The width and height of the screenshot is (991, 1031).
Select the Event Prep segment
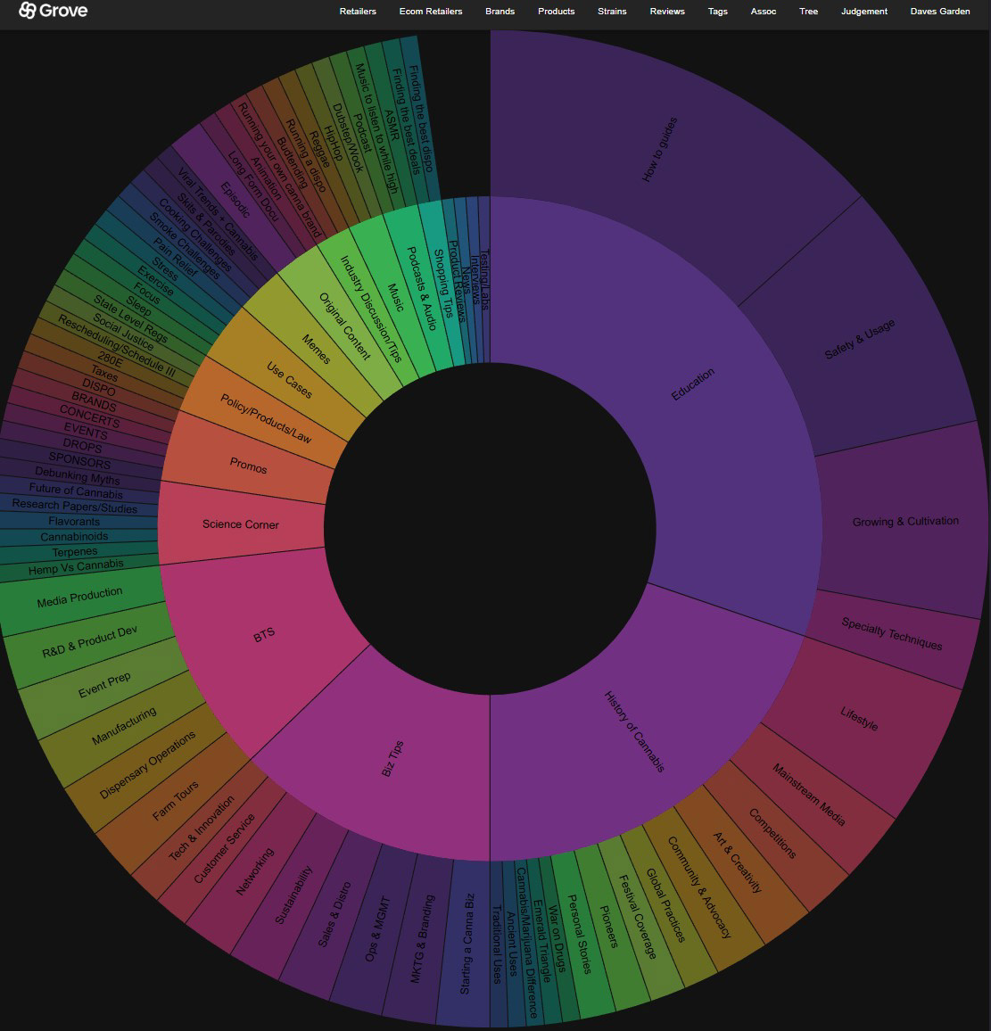[103, 684]
